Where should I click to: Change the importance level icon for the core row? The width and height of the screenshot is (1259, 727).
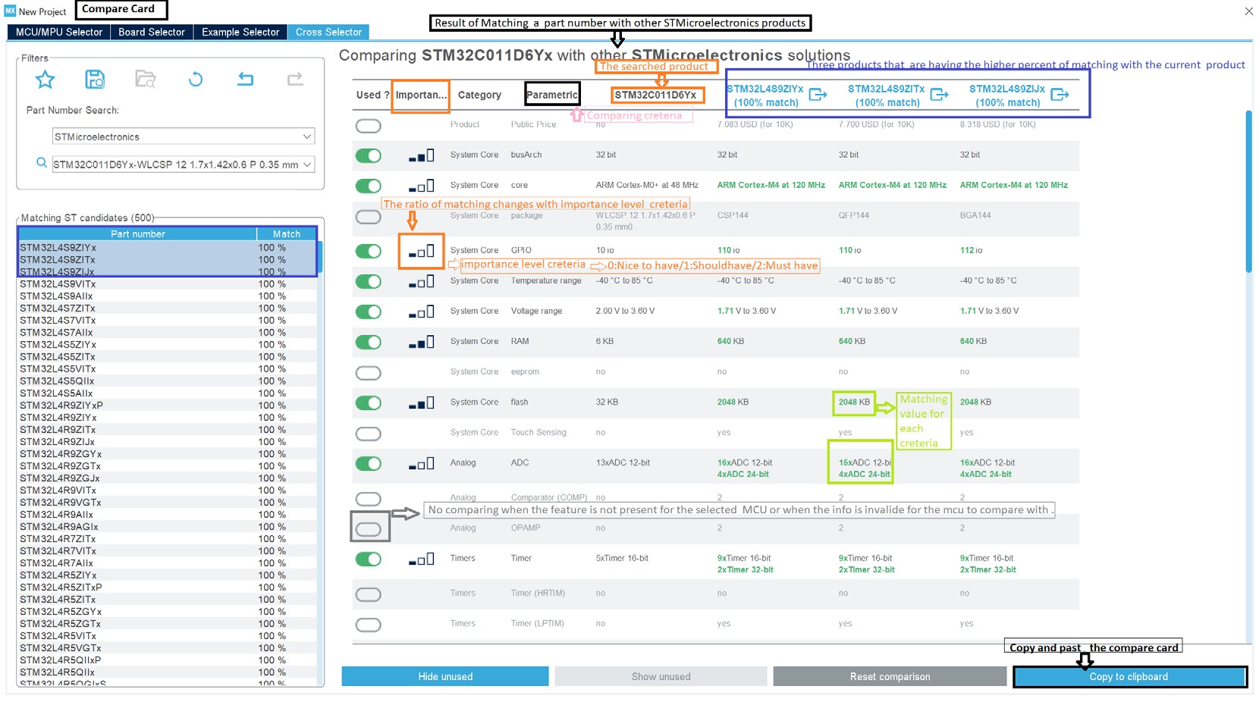(422, 186)
